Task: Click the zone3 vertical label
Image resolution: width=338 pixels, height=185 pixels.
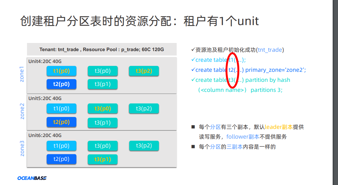Action: click(x=22, y=148)
